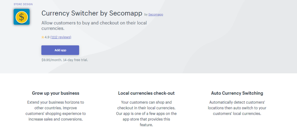Click the small 'by' label before Secomapp link

pyautogui.click(x=146, y=14)
